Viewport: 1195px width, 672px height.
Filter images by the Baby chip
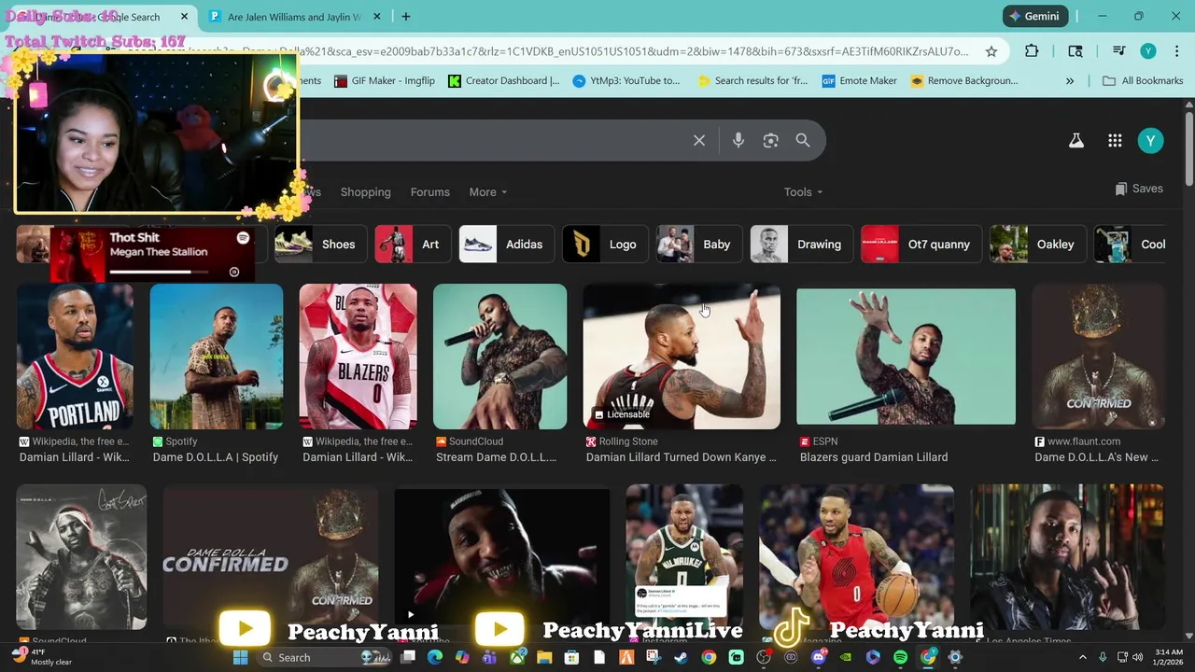(x=697, y=245)
